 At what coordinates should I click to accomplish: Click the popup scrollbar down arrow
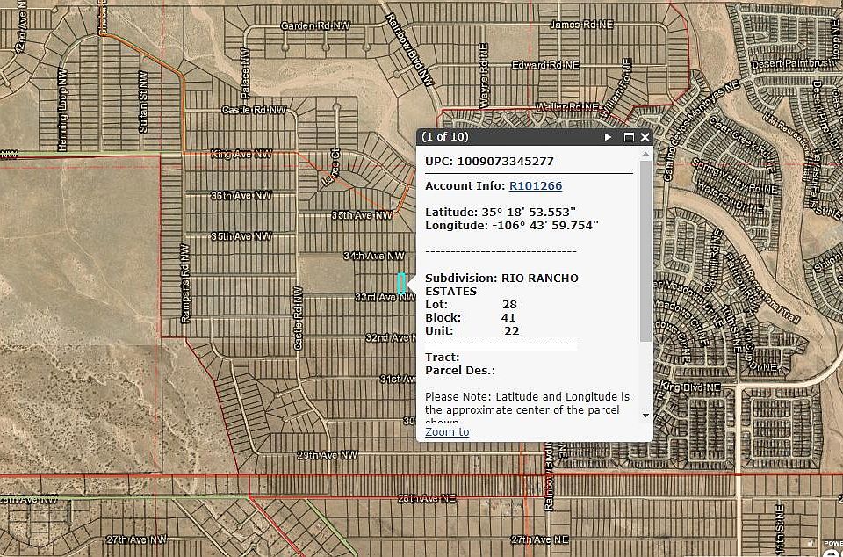coord(645,415)
